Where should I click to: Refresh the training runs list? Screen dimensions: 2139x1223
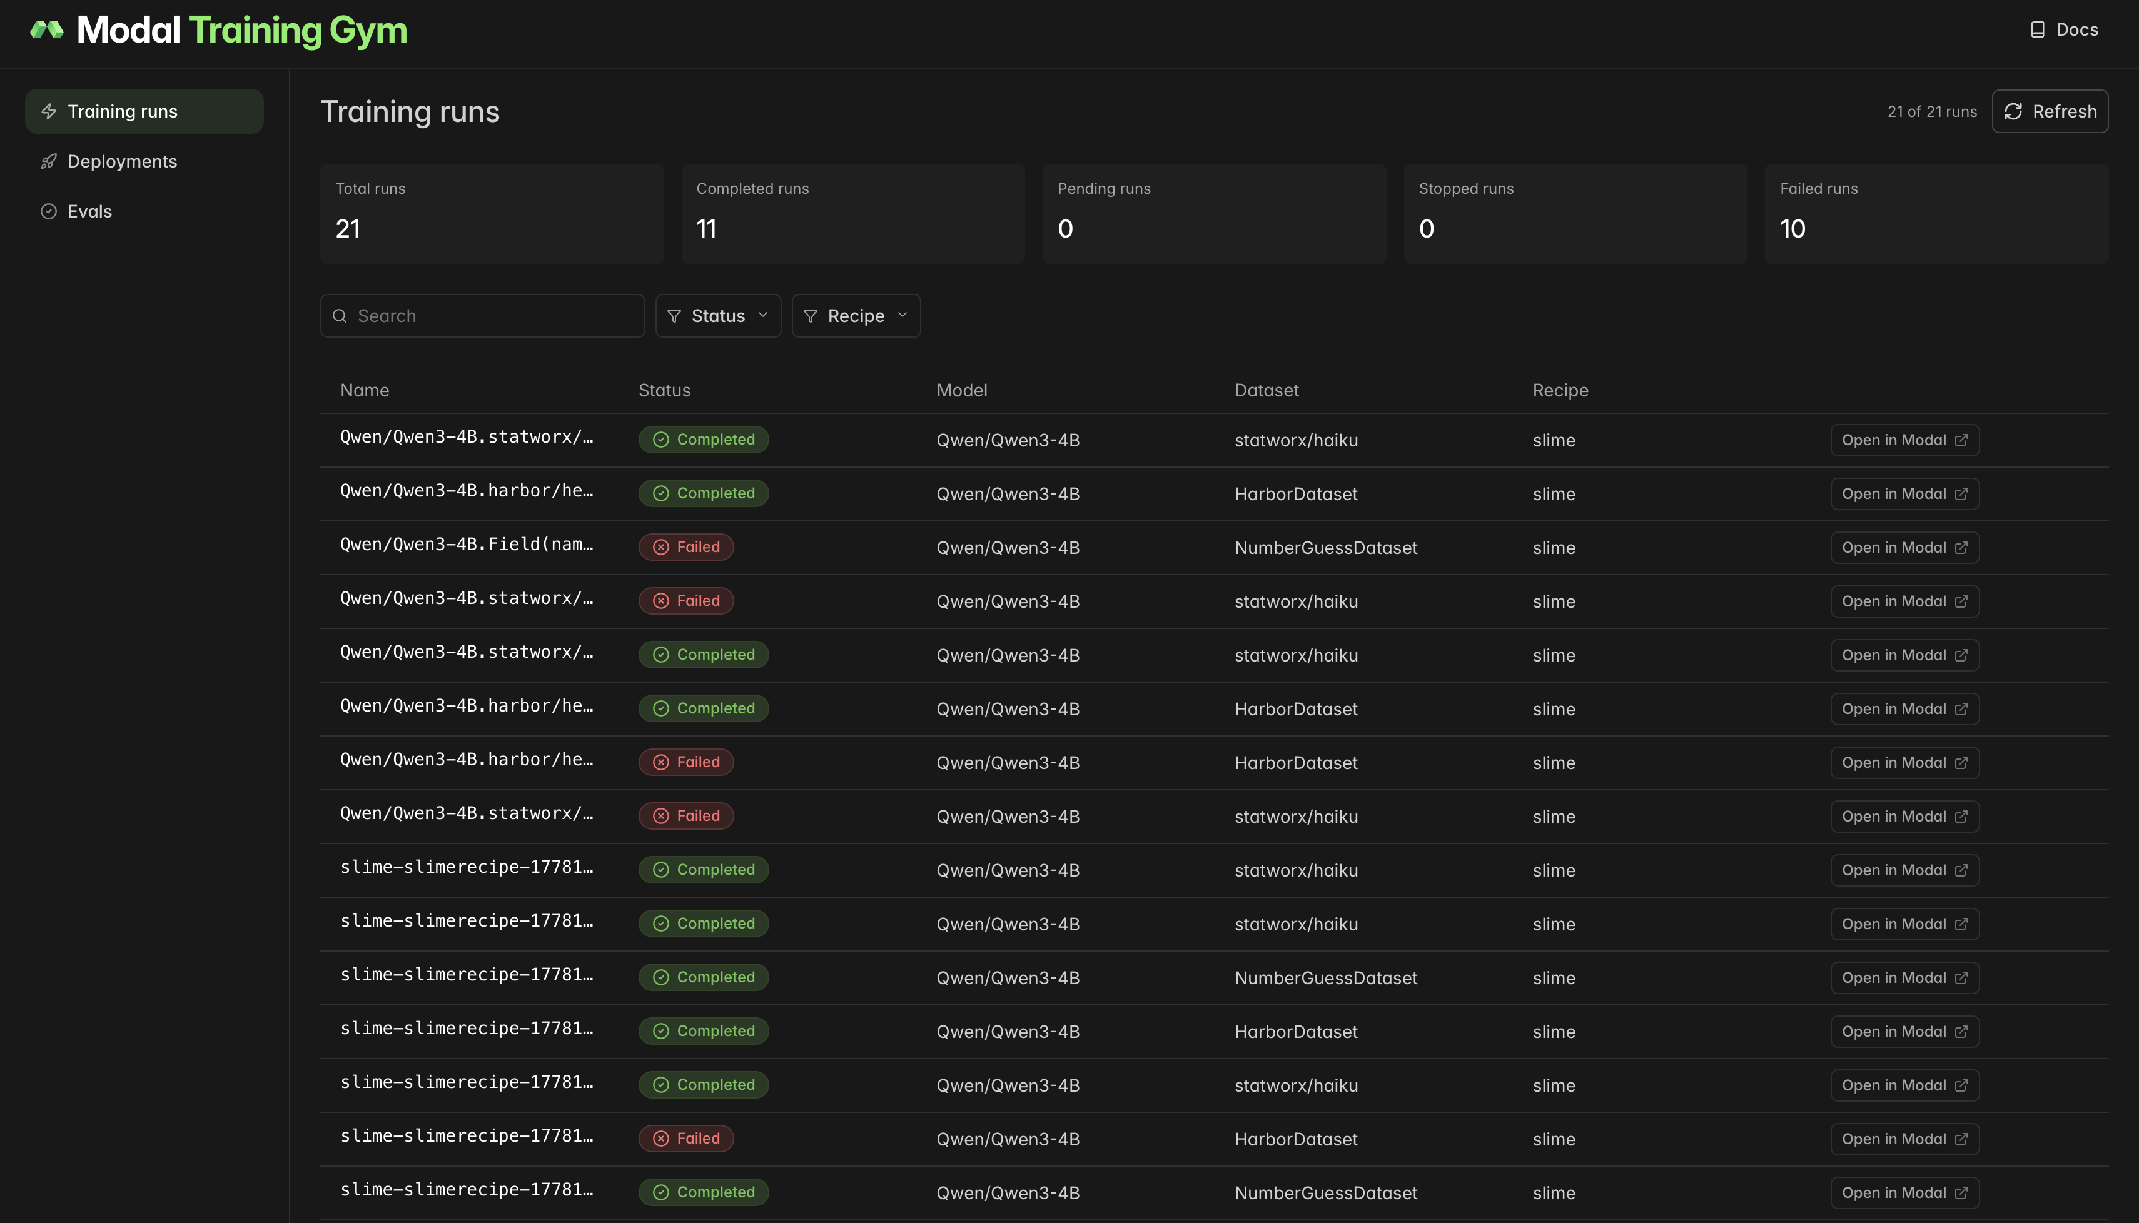click(x=2050, y=111)
